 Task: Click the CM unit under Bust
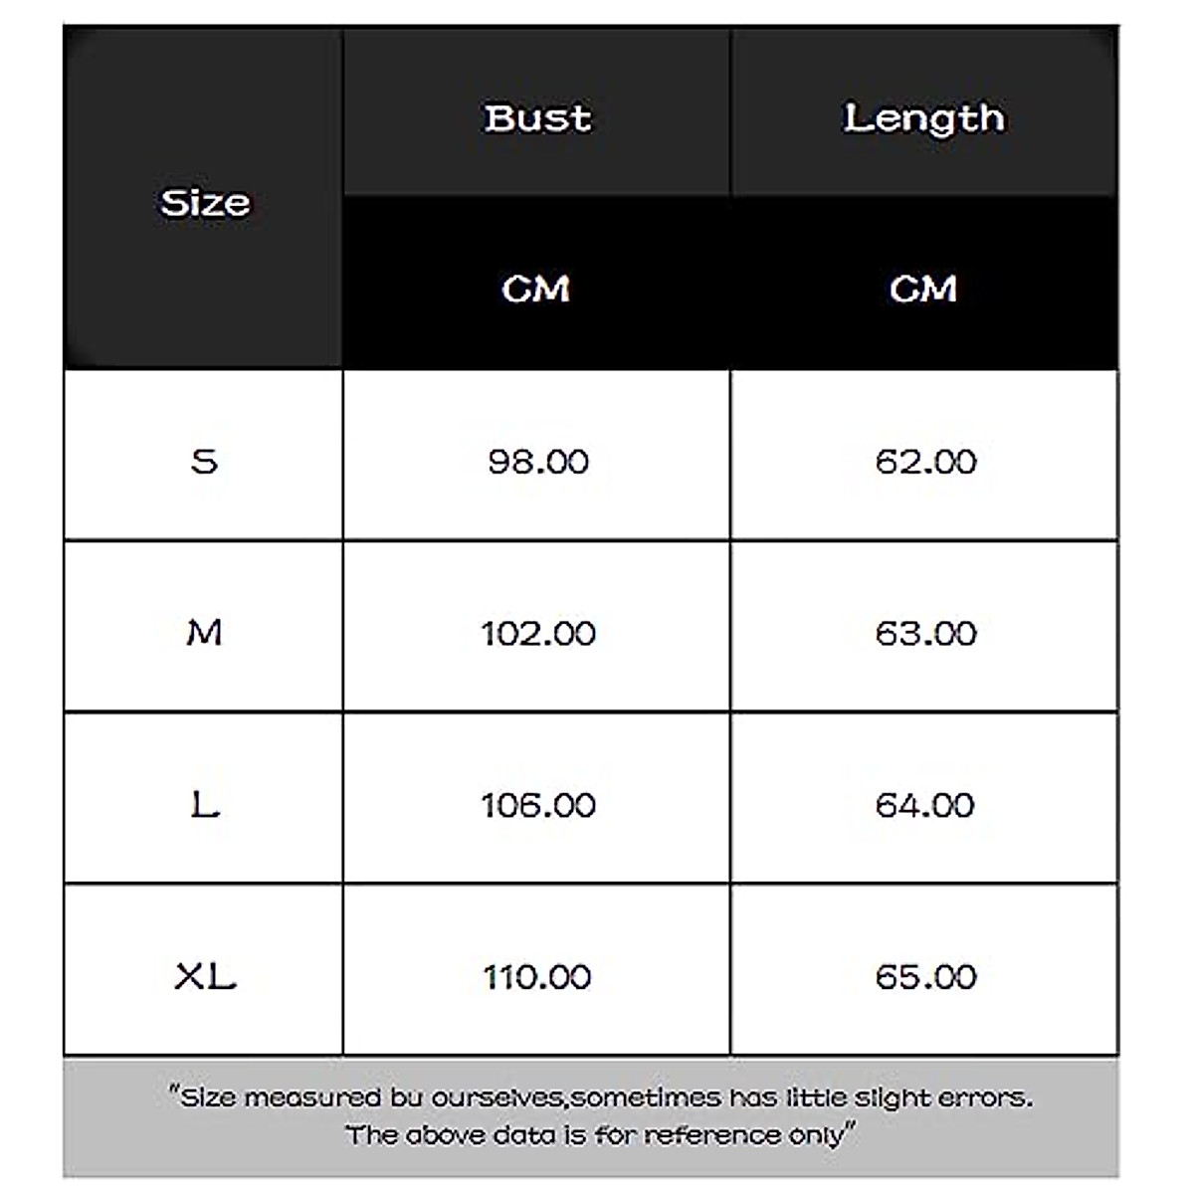[536, 289]
